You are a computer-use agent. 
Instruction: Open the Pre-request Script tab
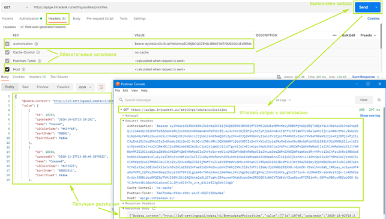pos(100,19)
